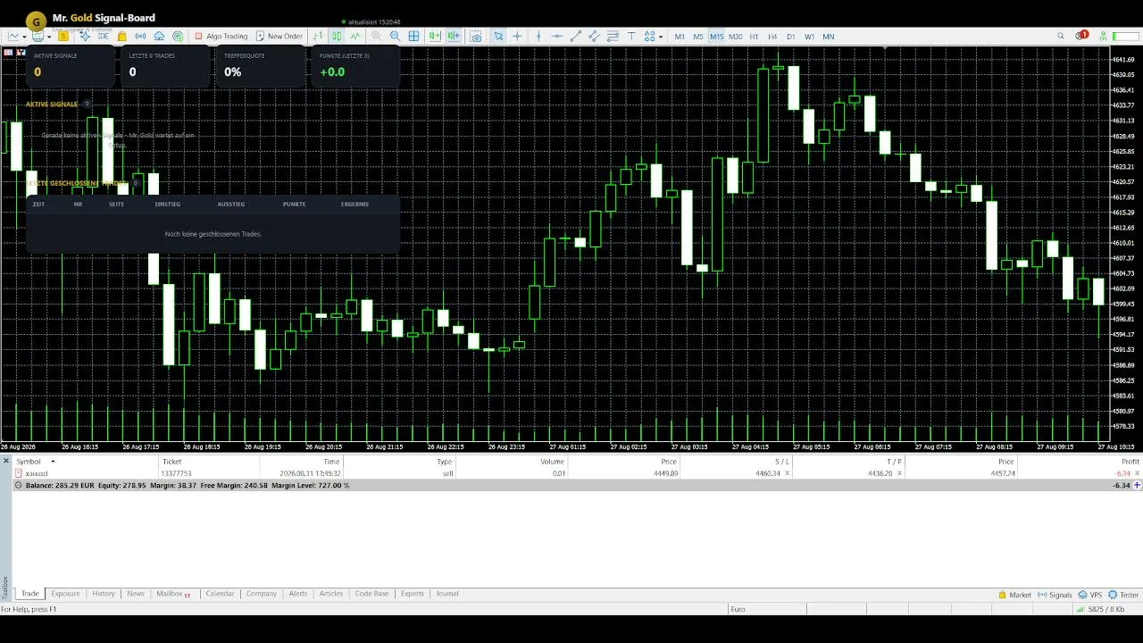The height and width of the screenshot is (643, 1143).
Task: Open the VPS cloud icon in the toolbar
Action: point(159,36)
